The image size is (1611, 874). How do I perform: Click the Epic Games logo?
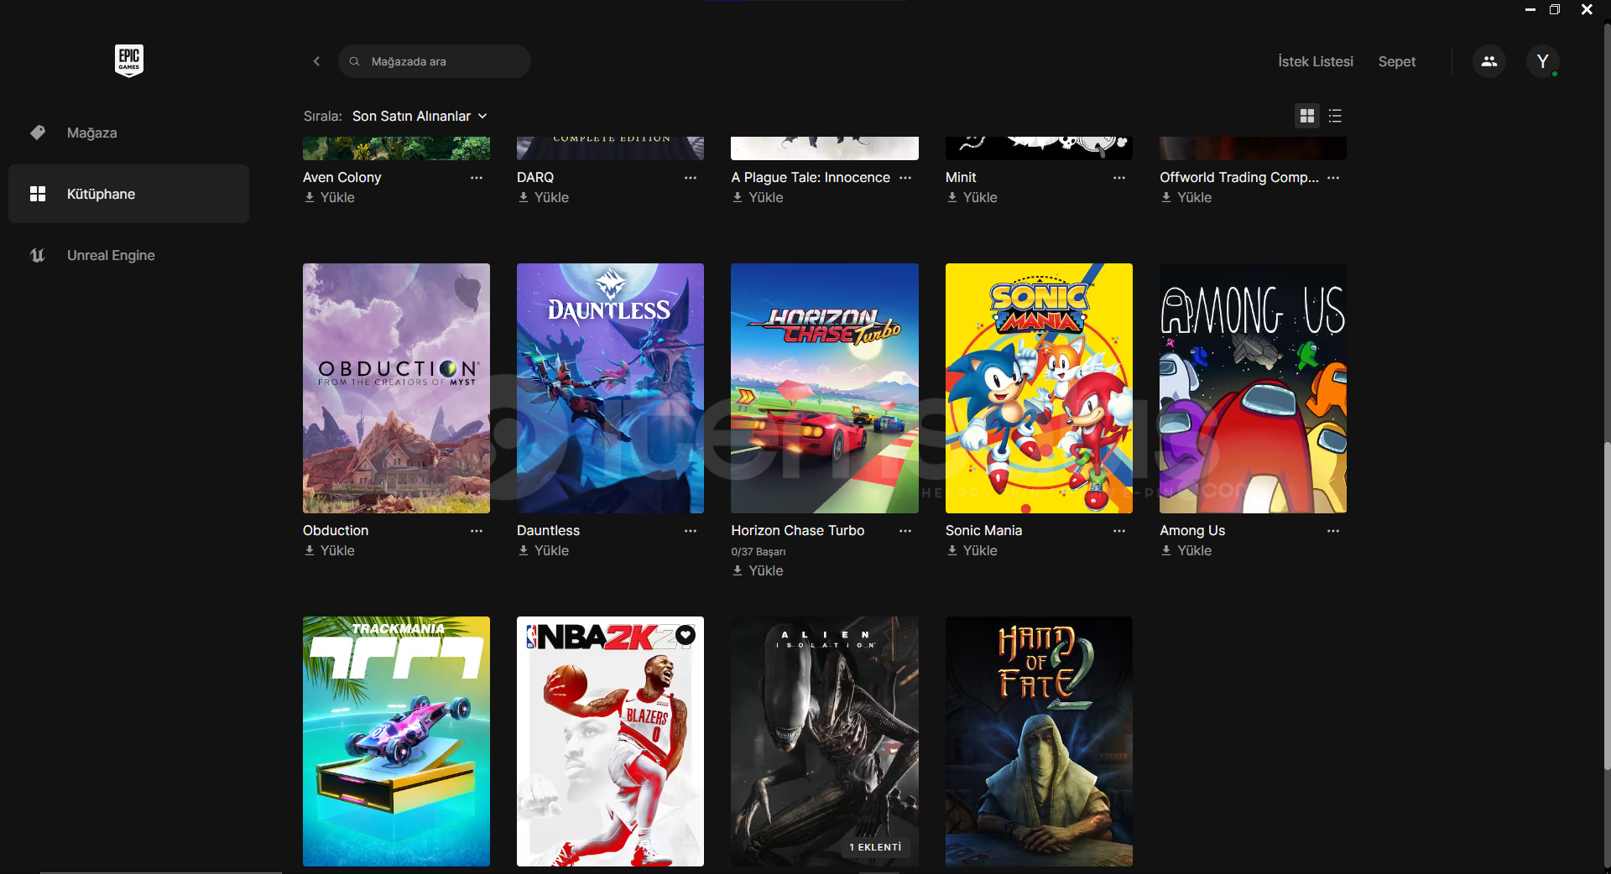[x=129, y=60]
